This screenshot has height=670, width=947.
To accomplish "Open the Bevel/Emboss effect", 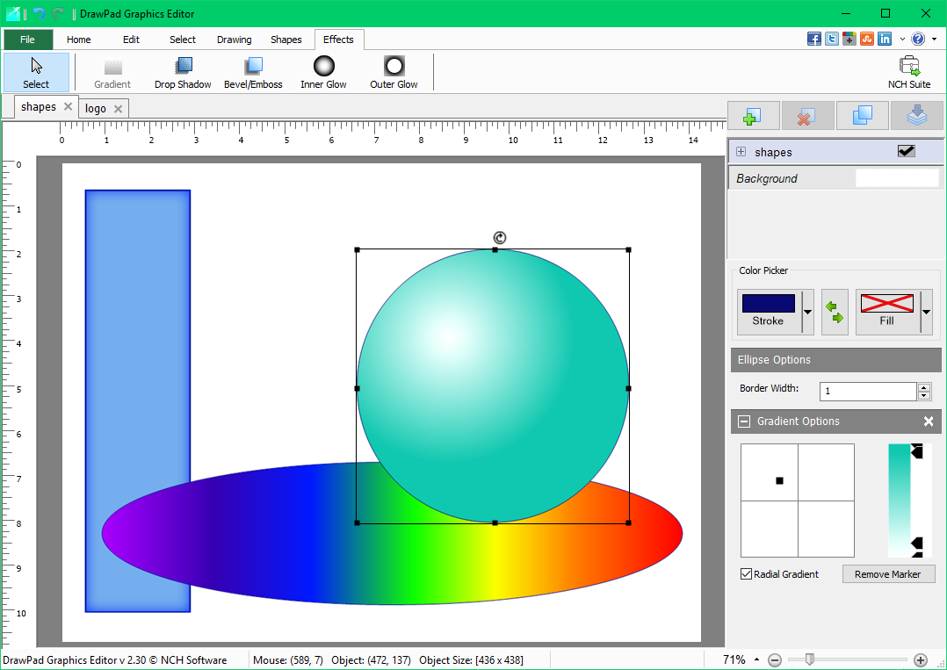I will tap(253, 72).
